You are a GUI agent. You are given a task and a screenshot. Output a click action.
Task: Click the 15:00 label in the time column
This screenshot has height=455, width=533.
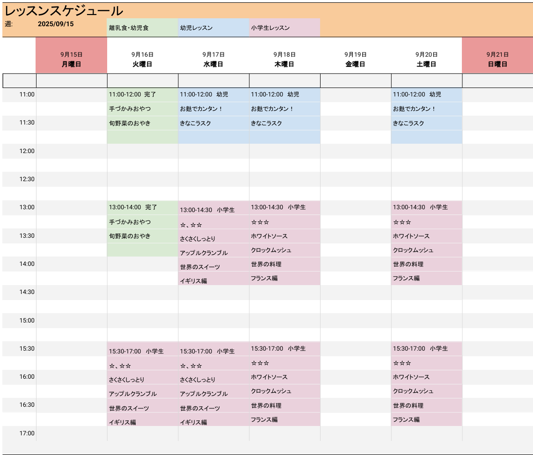pyautogui.click(x=27, y=320)
